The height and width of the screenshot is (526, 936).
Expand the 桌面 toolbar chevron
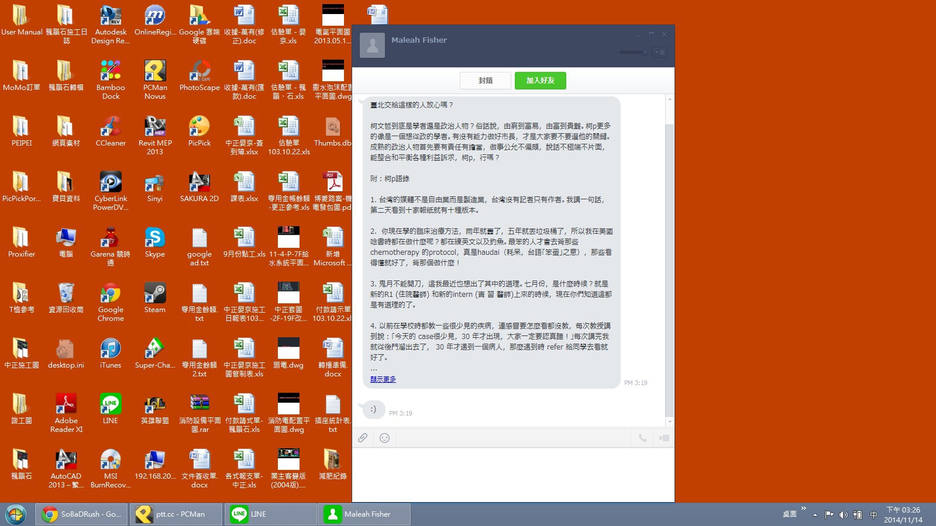click(x=804, y=508)
